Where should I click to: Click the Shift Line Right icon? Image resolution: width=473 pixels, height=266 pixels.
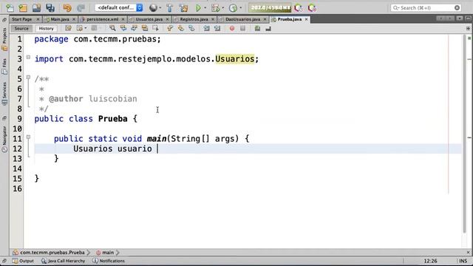click(x=217, y=28)
